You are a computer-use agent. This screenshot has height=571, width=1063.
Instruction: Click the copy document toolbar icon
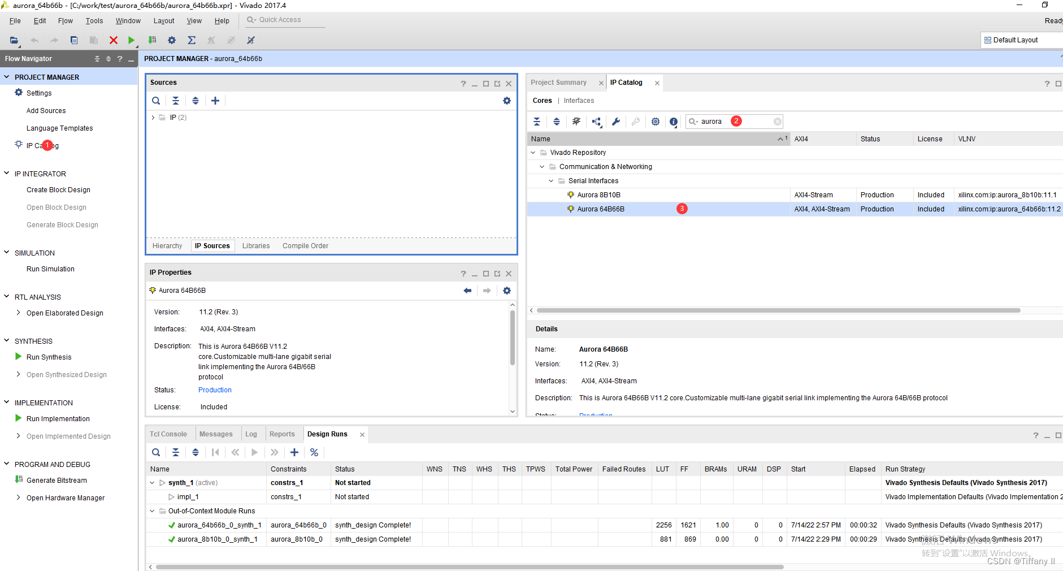point(74,40)
